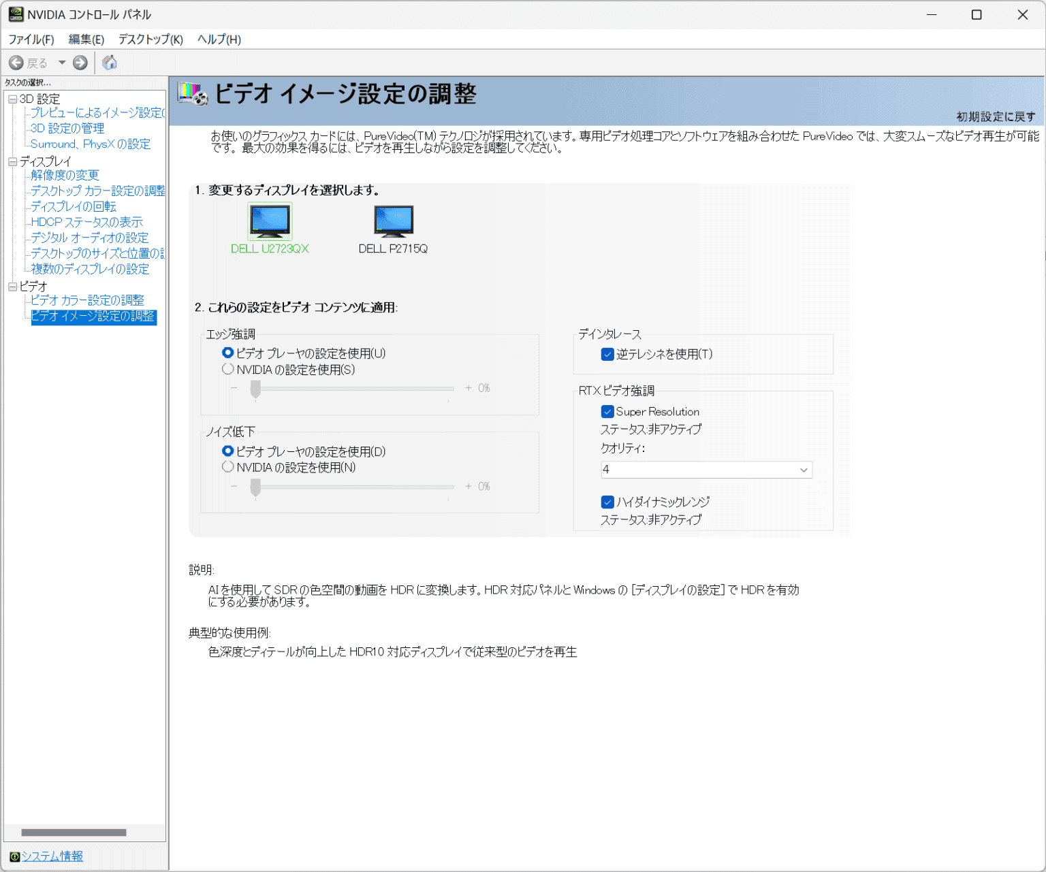This screenshot has width=1046, height=872.
Task: Select NVIDIA の設定を使用 for エッジ強調
Action: (227, 368)
